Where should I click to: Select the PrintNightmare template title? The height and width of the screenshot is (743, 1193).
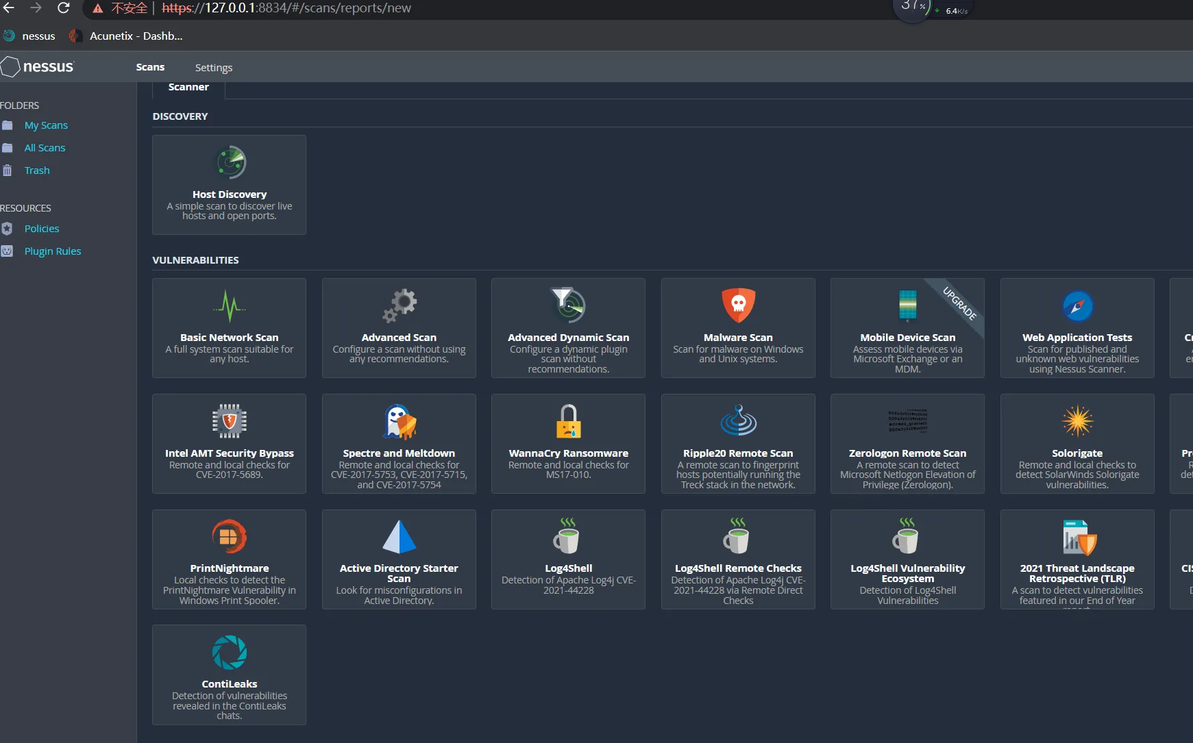230,568
